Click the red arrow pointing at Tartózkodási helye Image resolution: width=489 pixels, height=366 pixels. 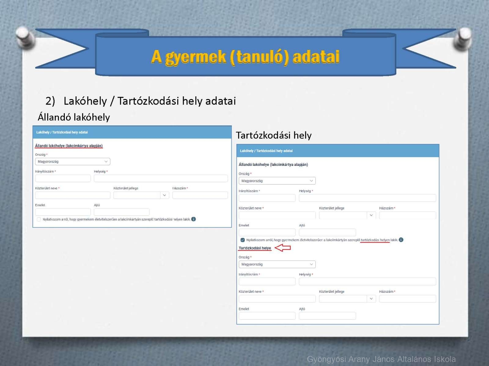coord(283,248)
